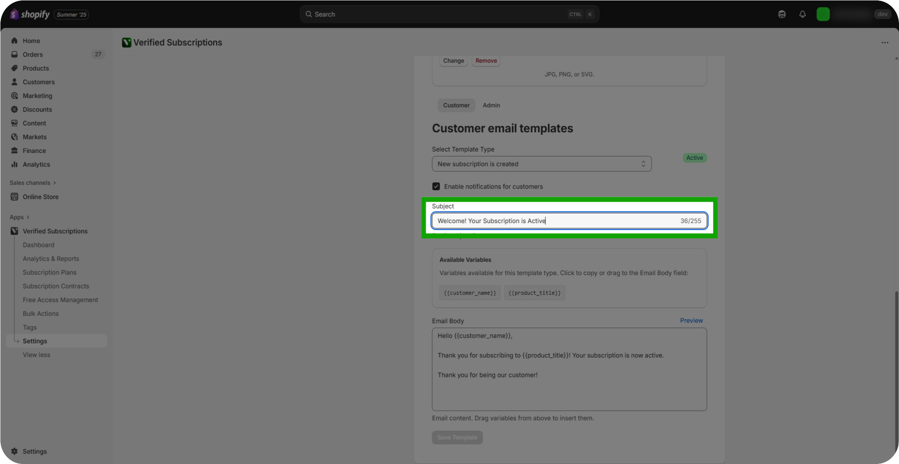
Task: Open Select Template Type dropdown
Action: [x=542, y=164]
